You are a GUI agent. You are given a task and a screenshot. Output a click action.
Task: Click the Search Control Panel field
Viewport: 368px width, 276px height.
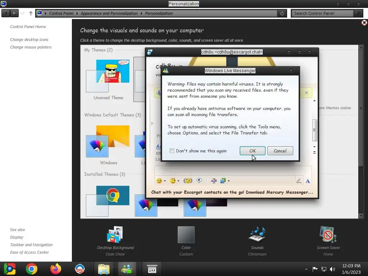click(322, 13)
